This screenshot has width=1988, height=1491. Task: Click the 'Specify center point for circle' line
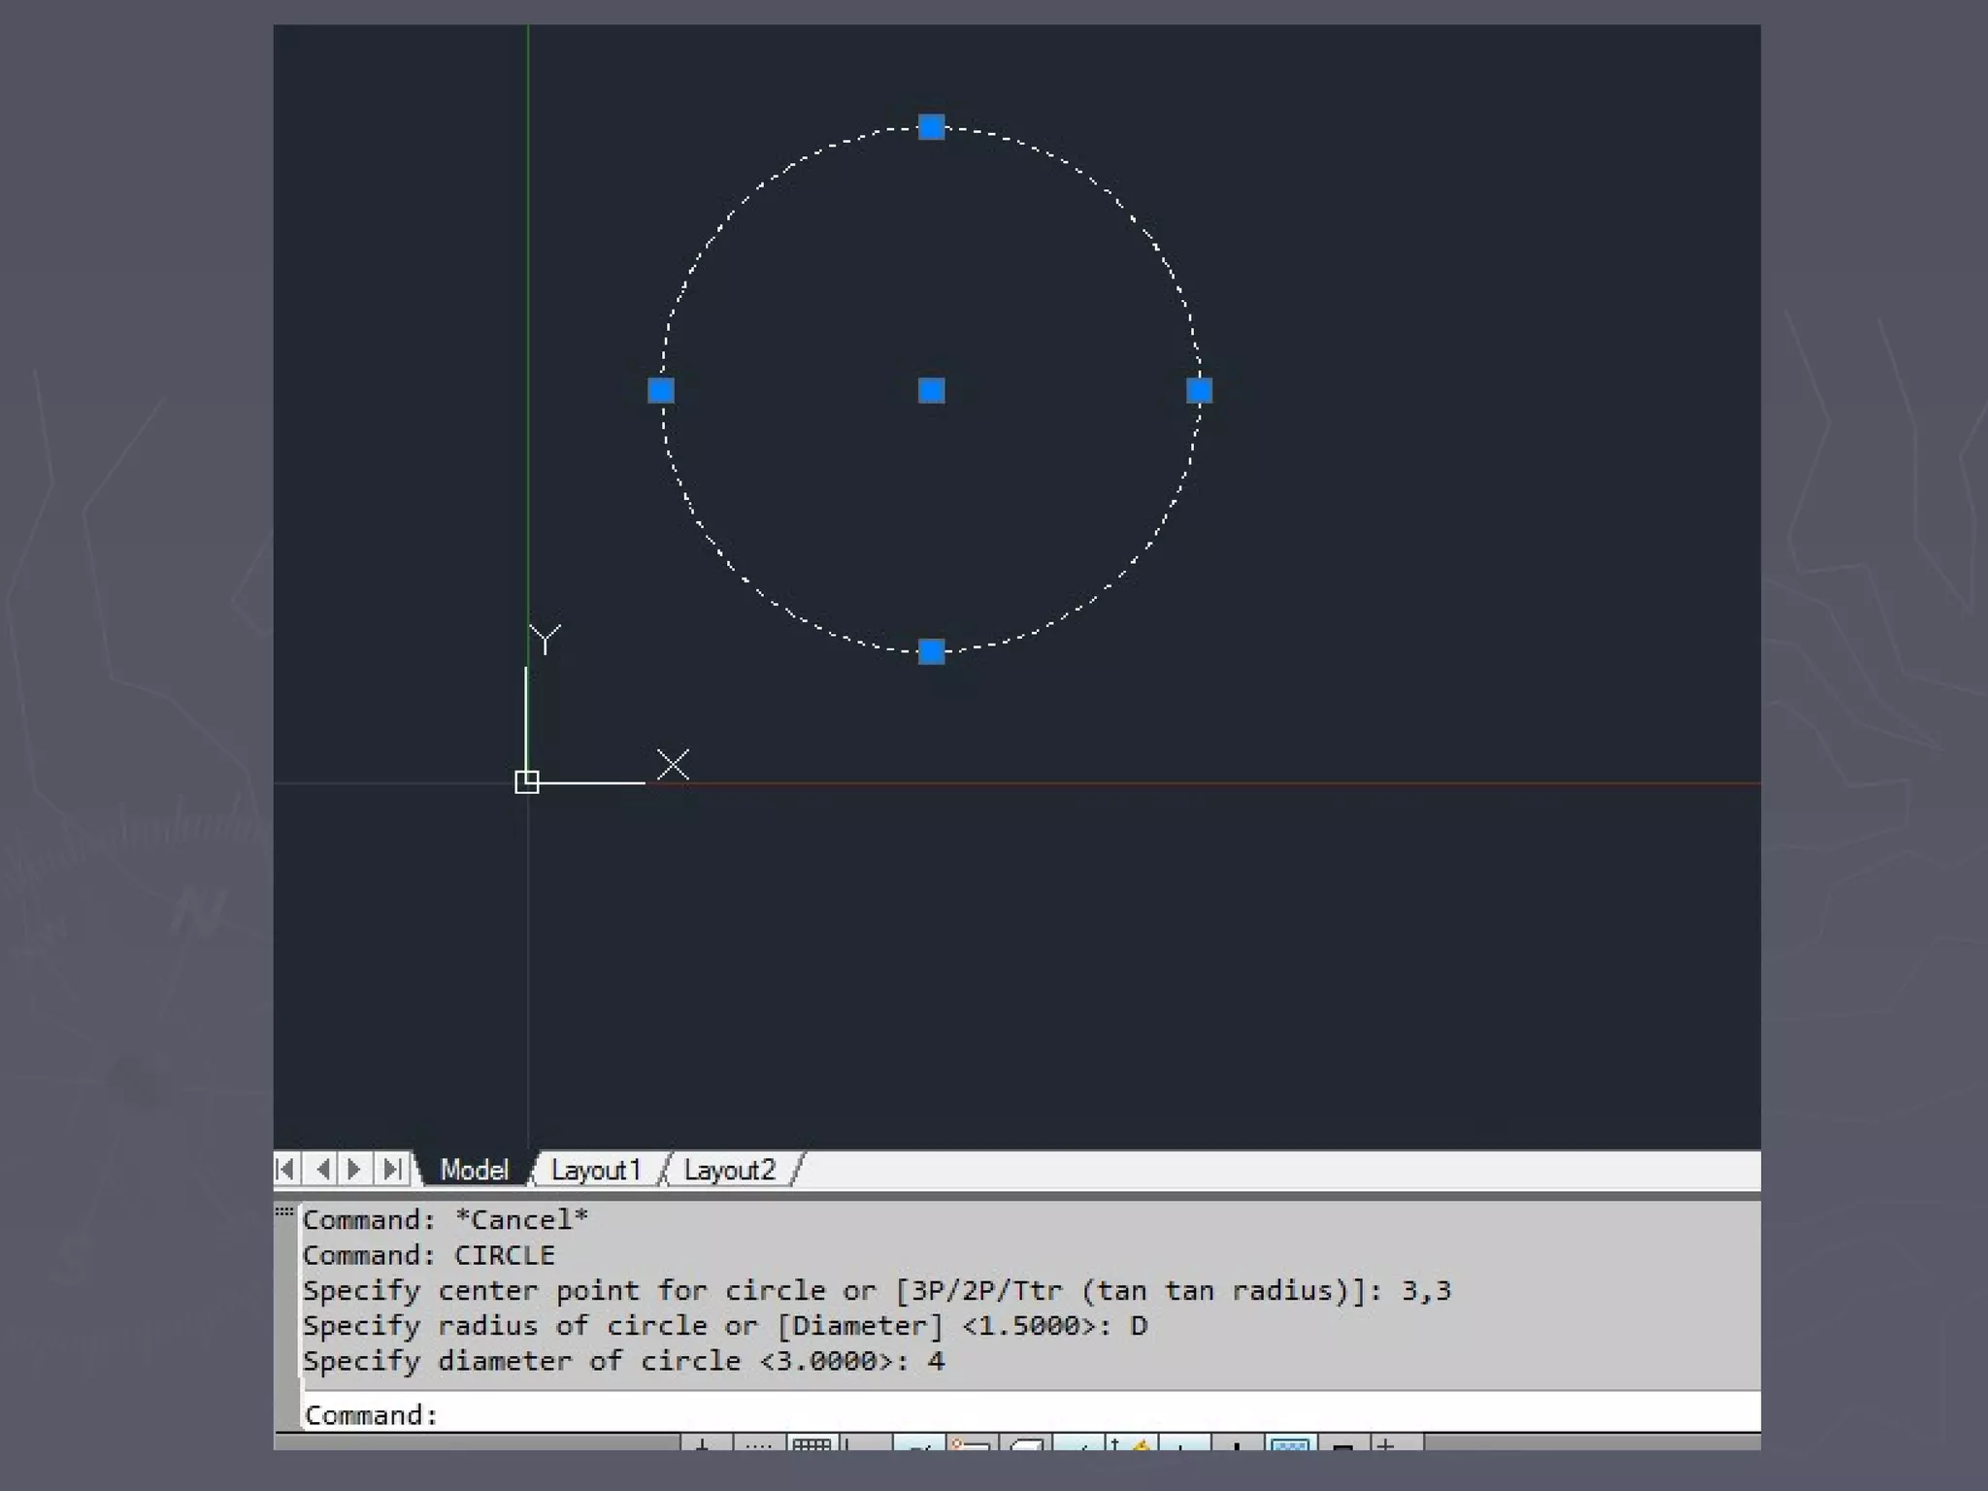pos(877,1290)
